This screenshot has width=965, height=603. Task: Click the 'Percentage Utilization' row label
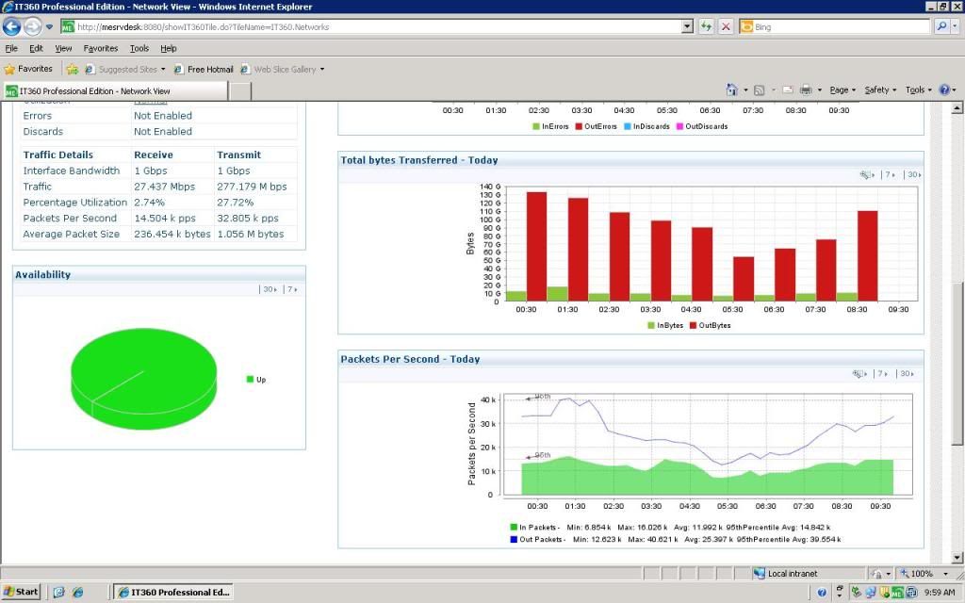75,203
